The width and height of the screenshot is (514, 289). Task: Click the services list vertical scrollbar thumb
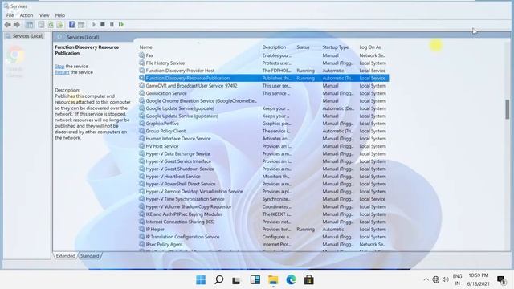tap(508, 109)
